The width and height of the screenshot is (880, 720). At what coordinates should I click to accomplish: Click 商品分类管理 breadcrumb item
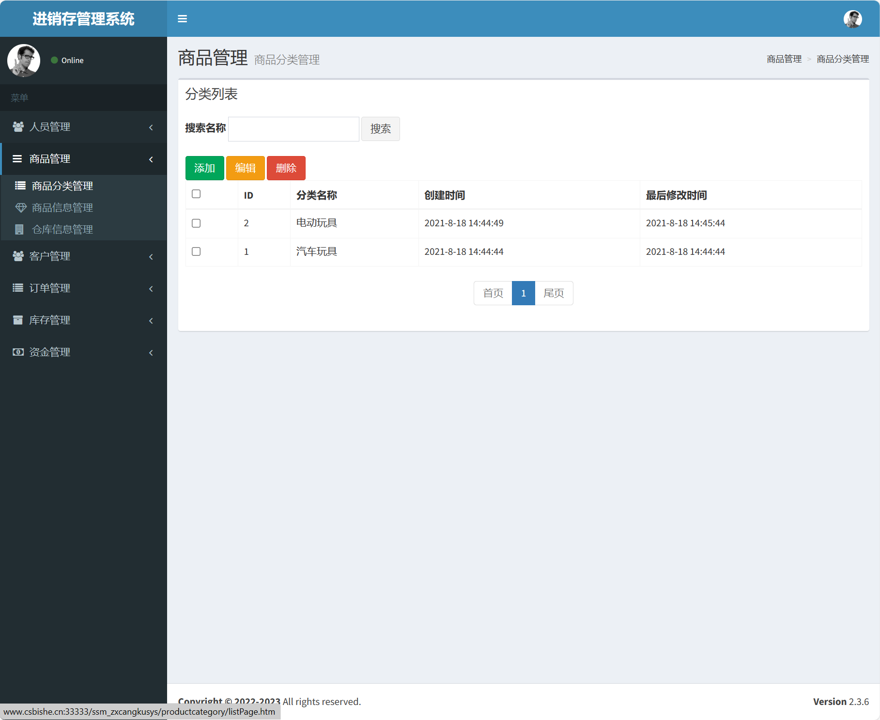pos(842,59)
